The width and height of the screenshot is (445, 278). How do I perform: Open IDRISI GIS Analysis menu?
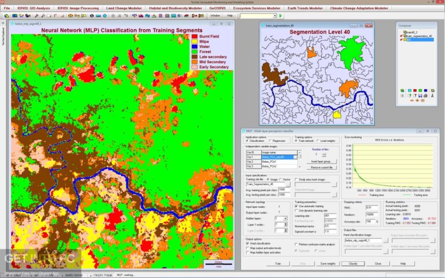pyautogui.click(x=34, y=8)
